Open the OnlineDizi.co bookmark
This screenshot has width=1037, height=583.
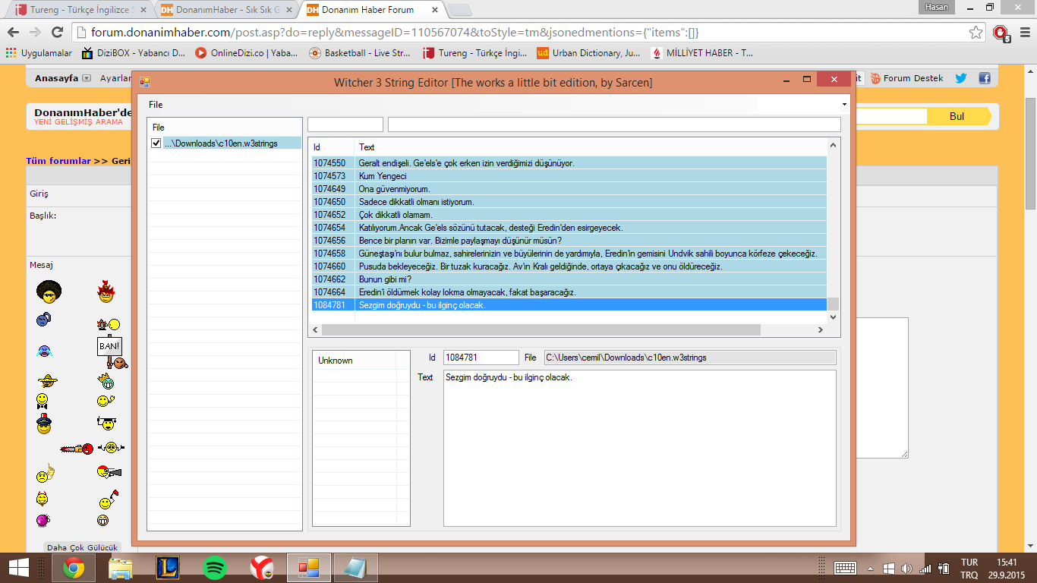coord(247,53)
